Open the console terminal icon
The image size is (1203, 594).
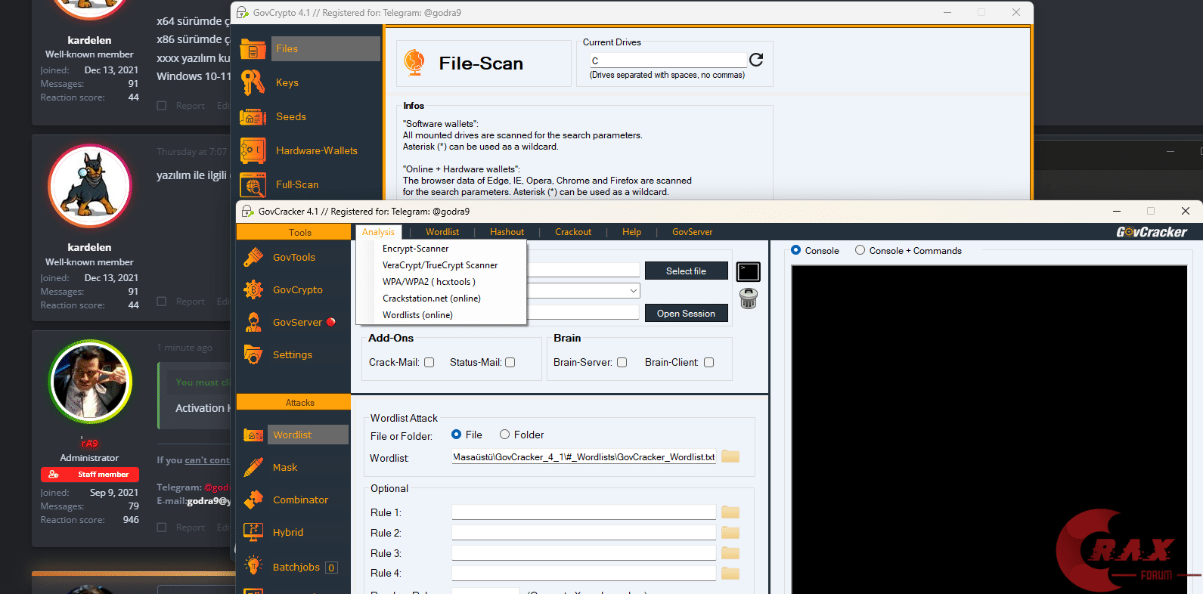pos(748,271)
